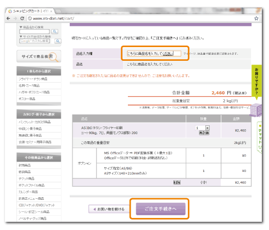Open 会議・セミナー用冊子商品 category
269x230 pixels.
pos(35,142)
